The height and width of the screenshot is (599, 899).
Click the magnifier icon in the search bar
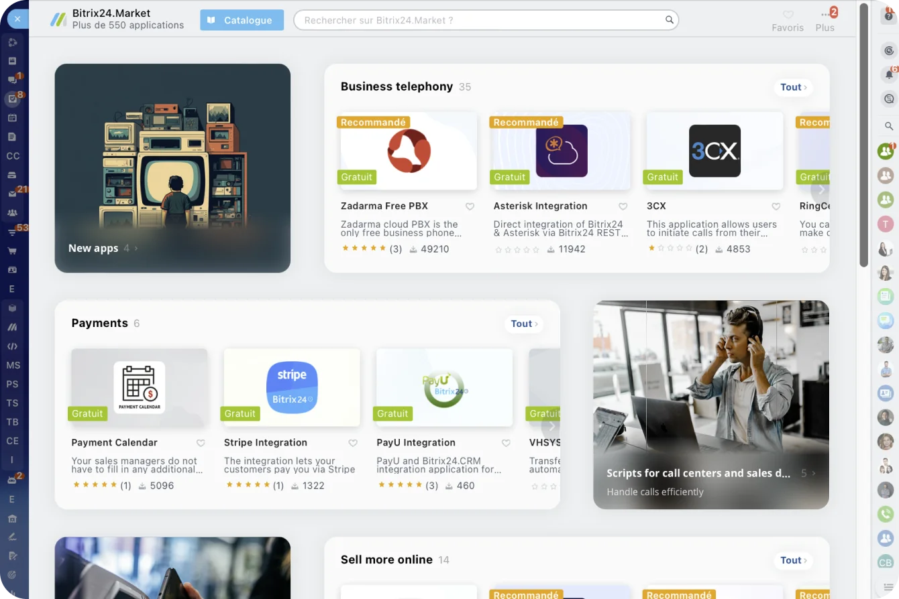point(669,20)
